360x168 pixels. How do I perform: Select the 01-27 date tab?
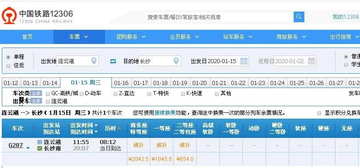(336, 83)
